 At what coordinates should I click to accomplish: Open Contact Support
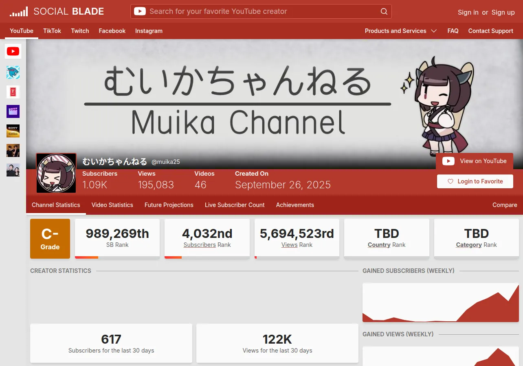click(490, 31)
